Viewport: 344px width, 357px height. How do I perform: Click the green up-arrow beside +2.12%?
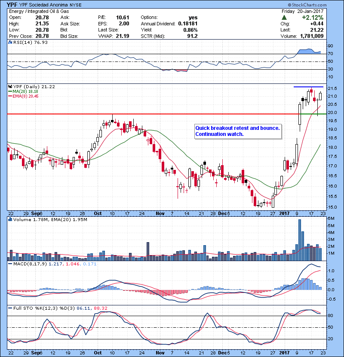[x=284, y=17]
